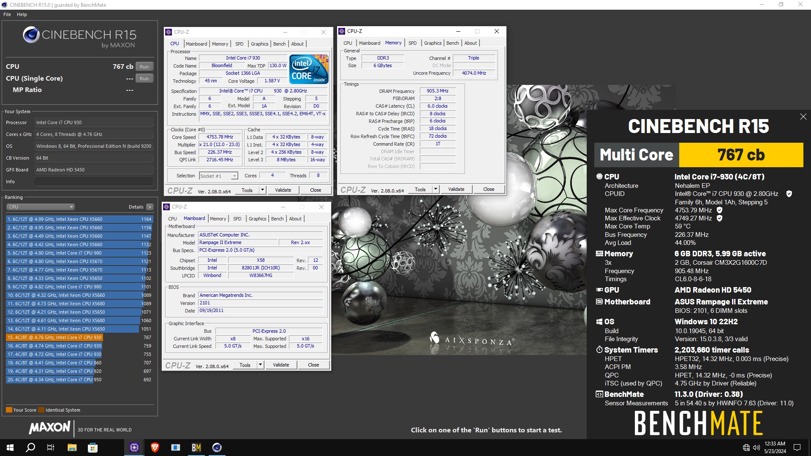Open the Help menu

pyautogui.click(x=22, y=14)
